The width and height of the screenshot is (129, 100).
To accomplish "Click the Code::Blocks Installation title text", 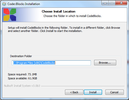I will pos(24,4).
